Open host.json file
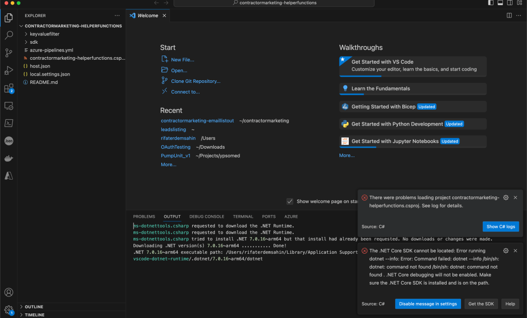This screenshot has width=527, height=318. pos(72,66)
